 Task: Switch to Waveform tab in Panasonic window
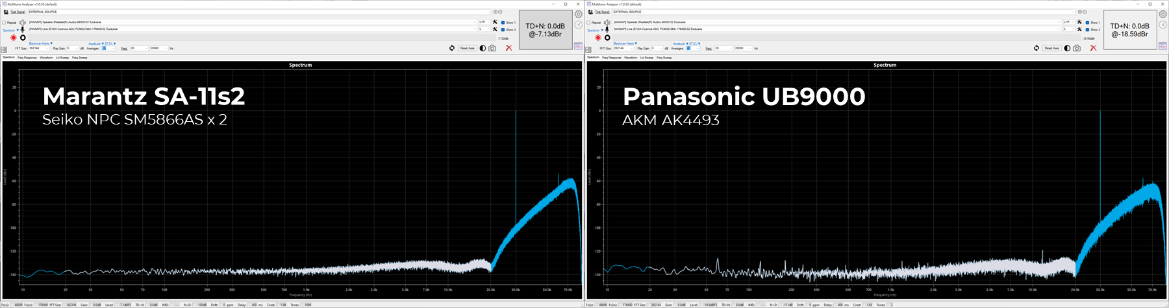631,58
